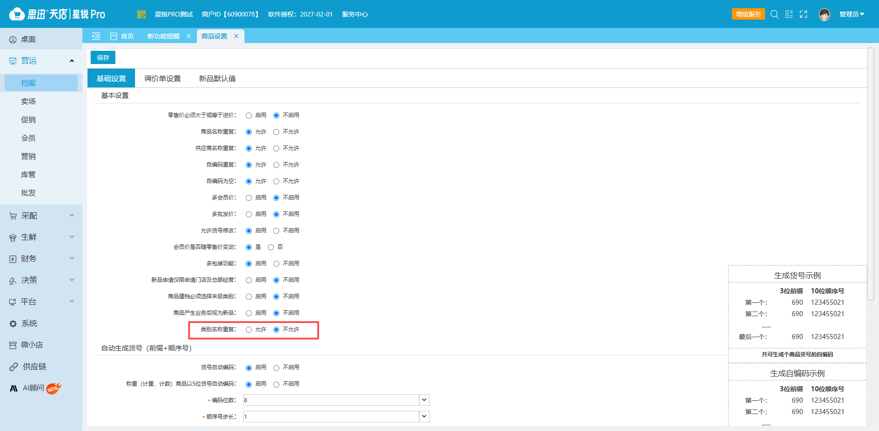
Task: Select 否 for 会员价是否随零售价变动
Action: (271, 247)
